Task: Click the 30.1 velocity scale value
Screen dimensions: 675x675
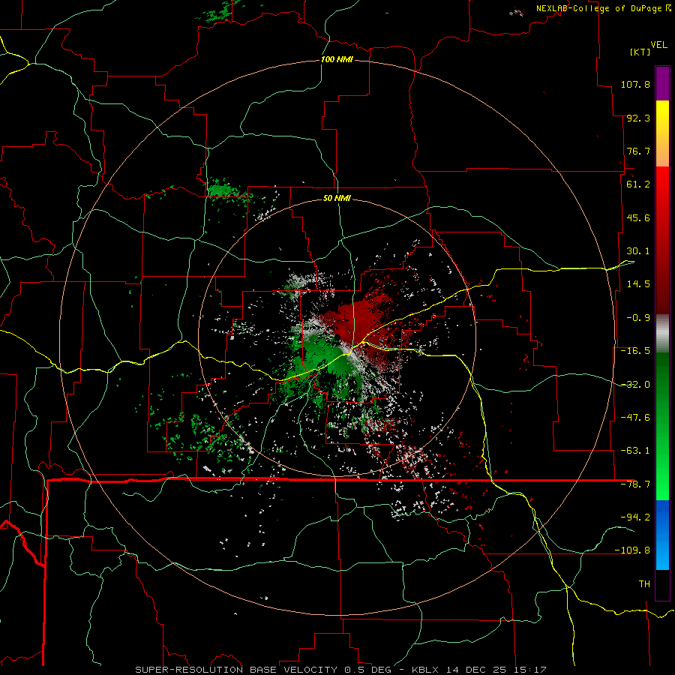Action: pos(638,251)
